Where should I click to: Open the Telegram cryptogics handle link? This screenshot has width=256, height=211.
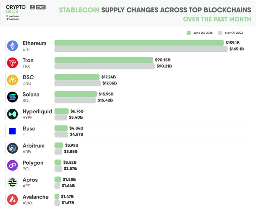(x=13, y=19)
